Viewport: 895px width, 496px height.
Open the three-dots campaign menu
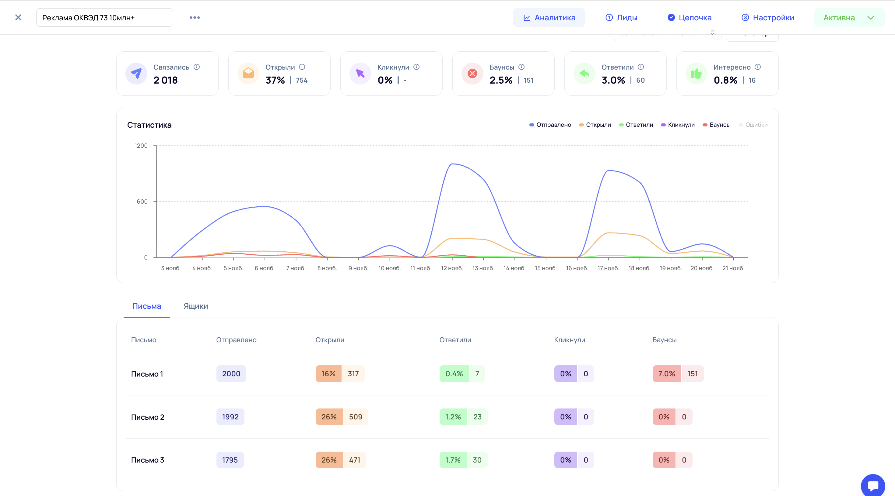[195, 18]
